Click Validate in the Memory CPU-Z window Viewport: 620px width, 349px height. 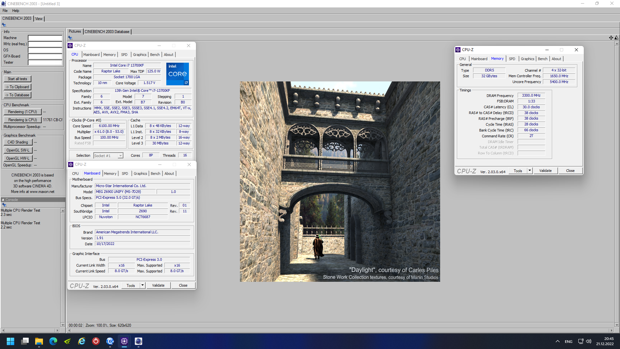coord(545,171)
